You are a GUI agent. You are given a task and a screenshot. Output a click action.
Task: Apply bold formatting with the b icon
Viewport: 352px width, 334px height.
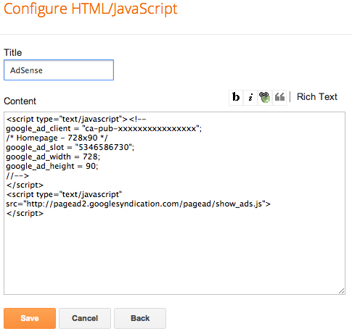click(236, 97)
